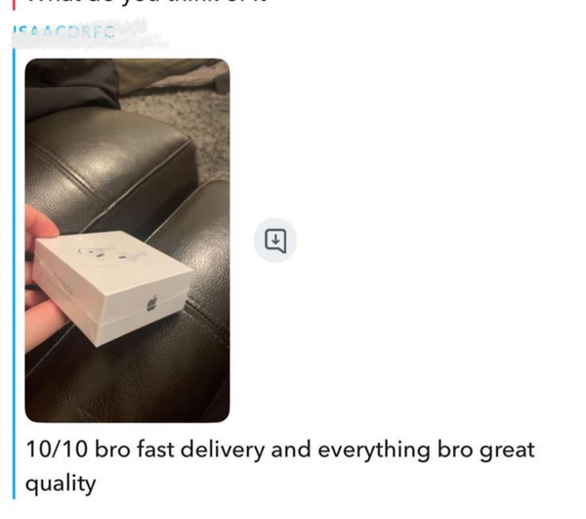Click the red vertical bar at the top
The image size is (586, 519).
(x=14, y=5)
